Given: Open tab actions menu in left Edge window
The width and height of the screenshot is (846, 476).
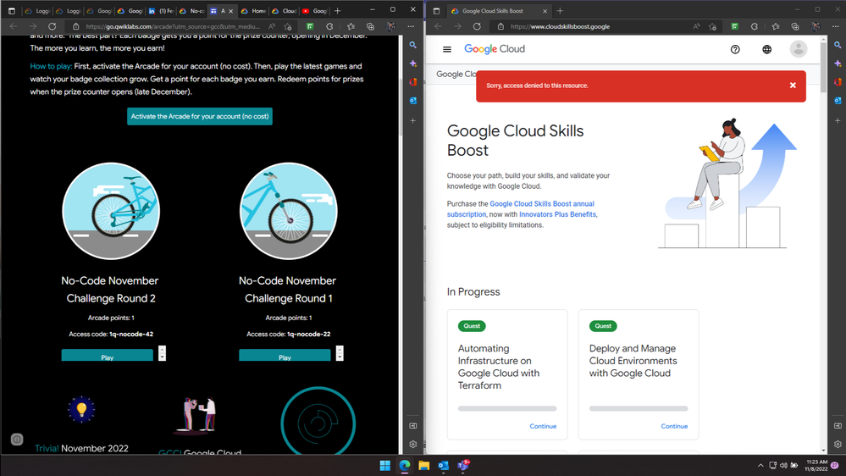Looking at the screenshot, I should pyautogui.click(x=11, y=11).
